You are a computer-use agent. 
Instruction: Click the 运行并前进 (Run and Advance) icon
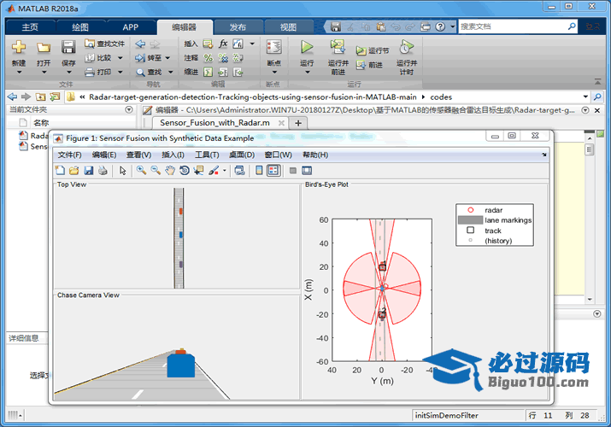click(338, 48)
